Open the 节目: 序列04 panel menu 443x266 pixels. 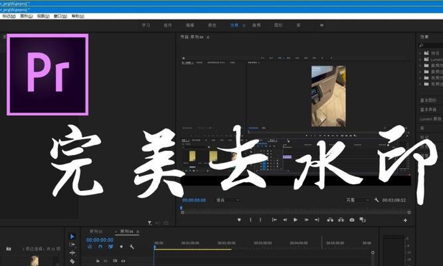208,37
